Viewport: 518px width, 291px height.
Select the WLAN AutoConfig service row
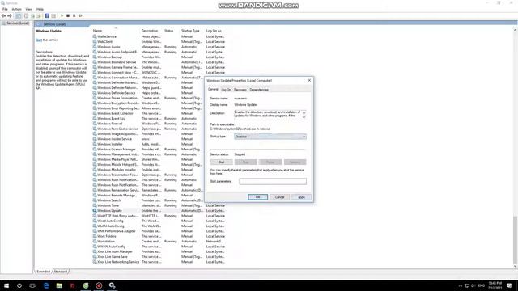(x=159, y=226)
